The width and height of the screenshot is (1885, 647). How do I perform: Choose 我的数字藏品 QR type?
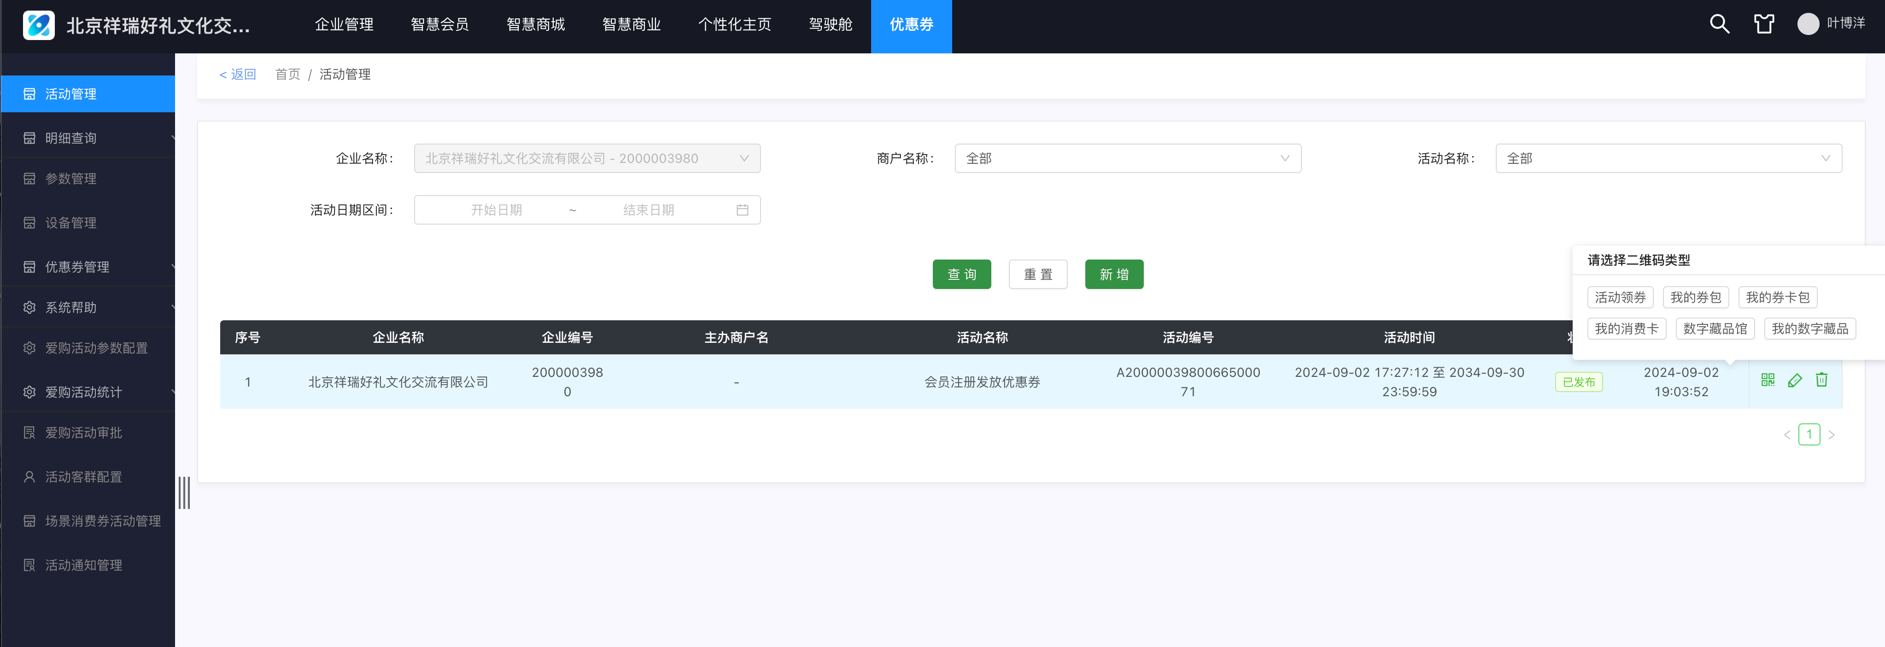tap(1809, 329)
